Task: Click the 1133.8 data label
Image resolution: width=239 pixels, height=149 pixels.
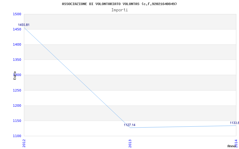Action: click(235, 123)
